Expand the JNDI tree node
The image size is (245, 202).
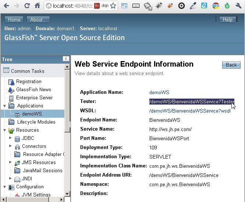tap(10, 178)
